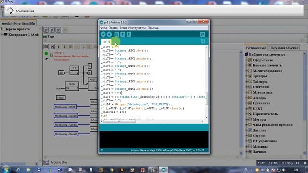Select the Моторы library item

[259, 119]
